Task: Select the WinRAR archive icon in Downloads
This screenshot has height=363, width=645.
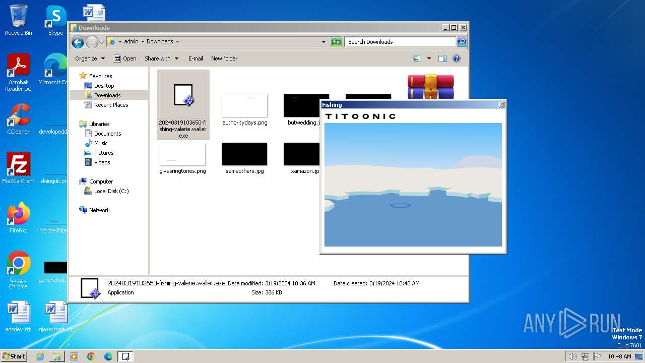Action: click(431, 86)
